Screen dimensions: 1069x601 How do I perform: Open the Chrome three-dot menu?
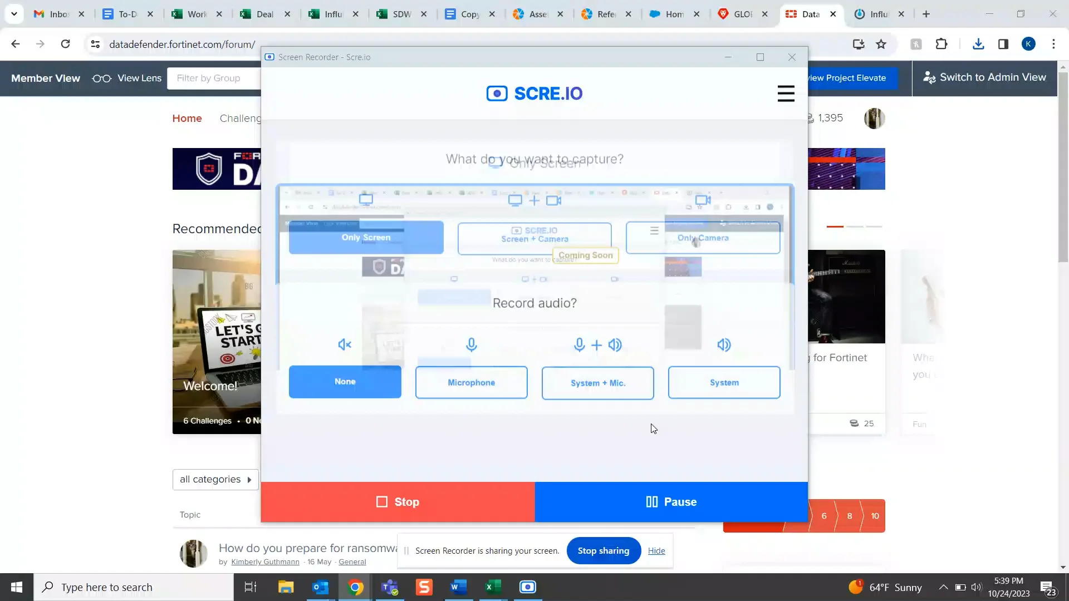pyautogui.click(x=1053, y=44)
